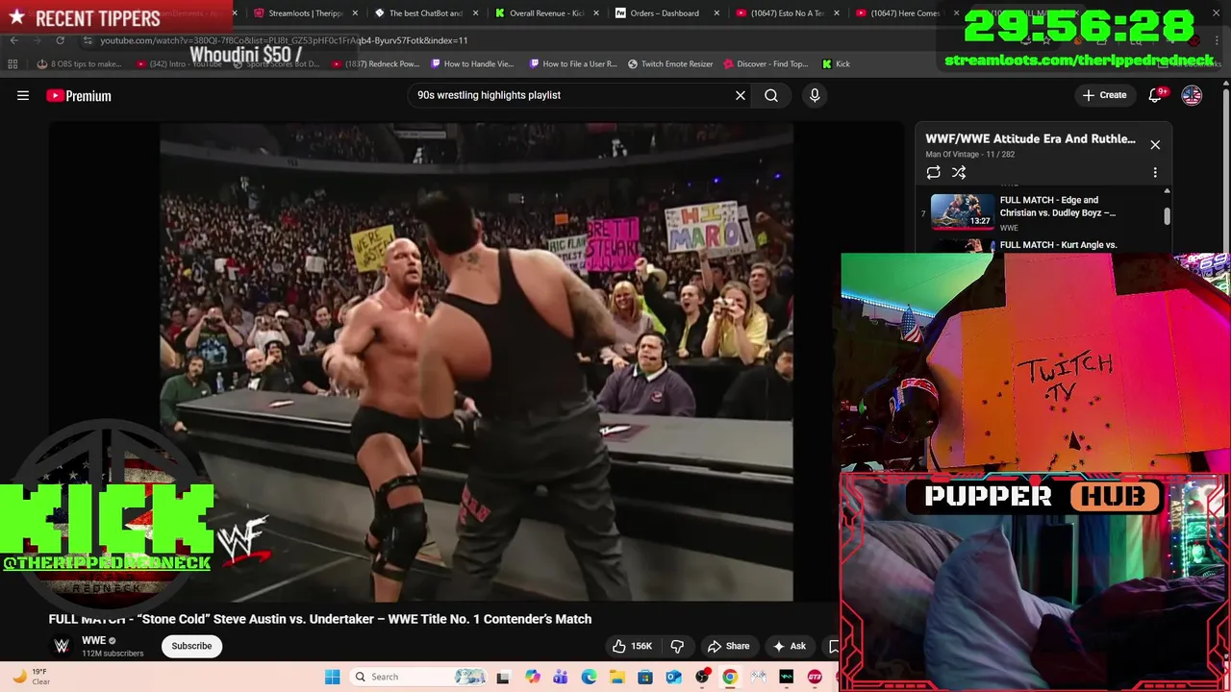Open Redneck Pow... bookmark

click(x=375, y=63)
